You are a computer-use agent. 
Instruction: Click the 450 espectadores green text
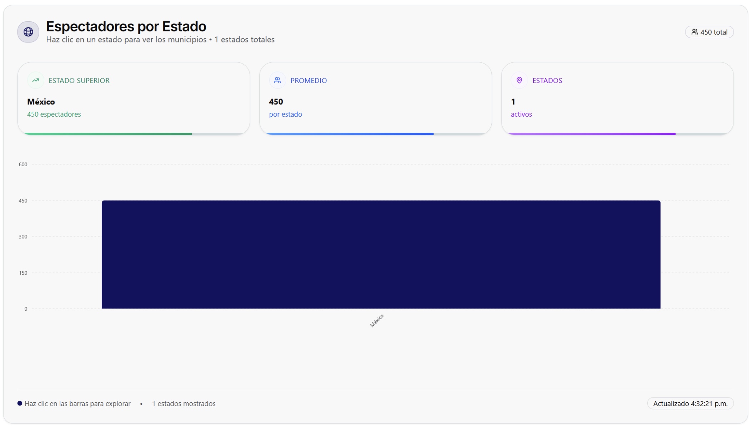(54, 114)
